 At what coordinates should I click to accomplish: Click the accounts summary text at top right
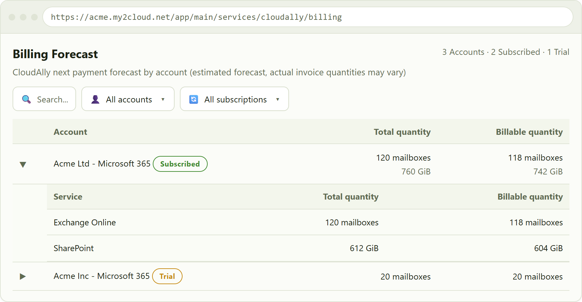(506, 52)
